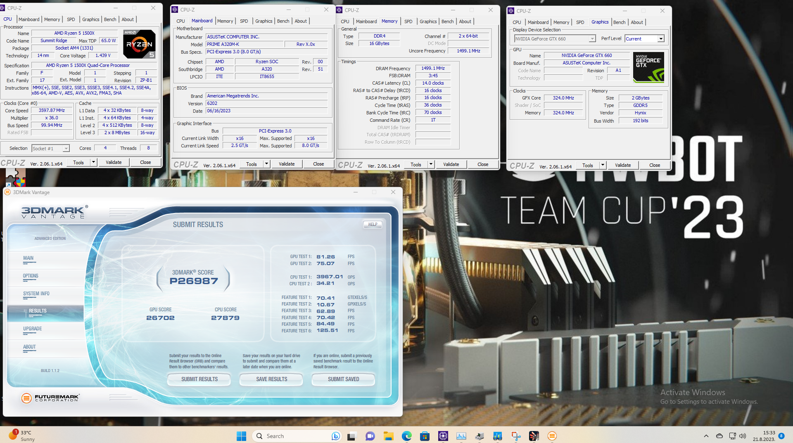This screenshot has height=443, width=793.
Task: Open UPGRADE in 3DMark Vantage sidebar
Action: [x=45, y=330]
